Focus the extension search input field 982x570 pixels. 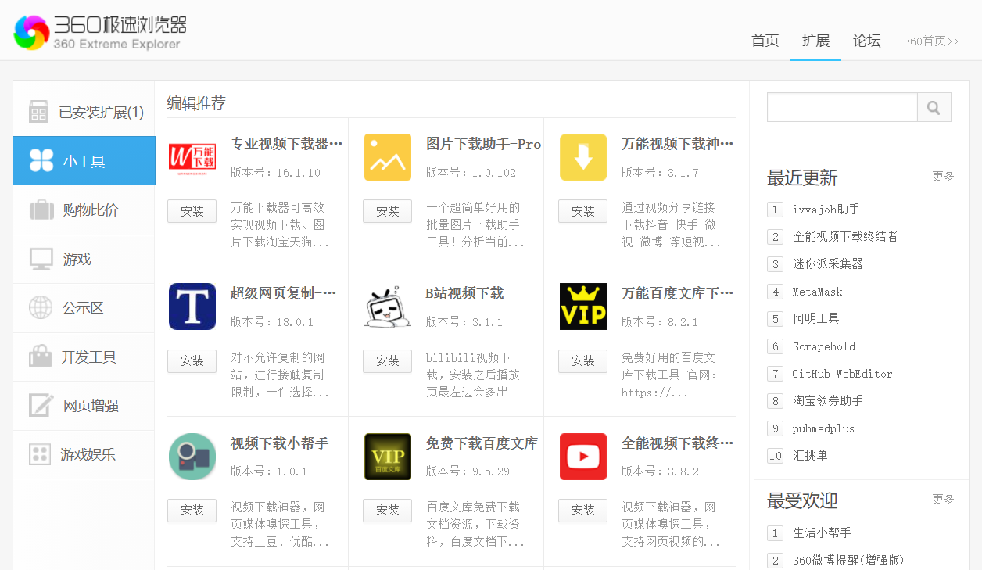[x=842, y=108]
